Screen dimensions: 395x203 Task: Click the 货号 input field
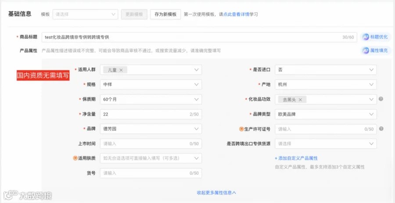coord(151,173)
